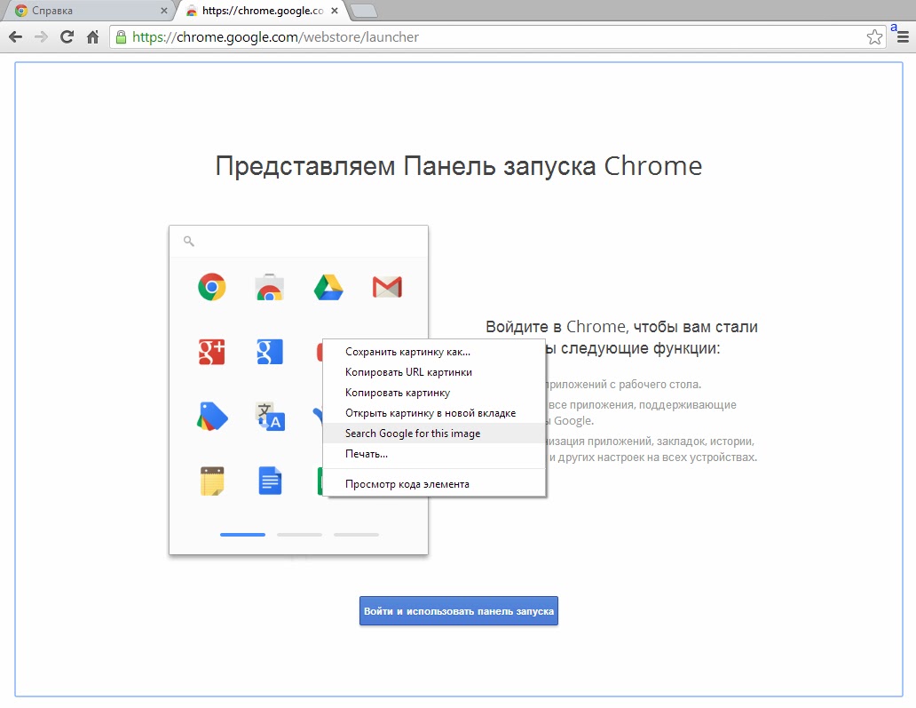Click the second gray launcher page indicator

299,535
